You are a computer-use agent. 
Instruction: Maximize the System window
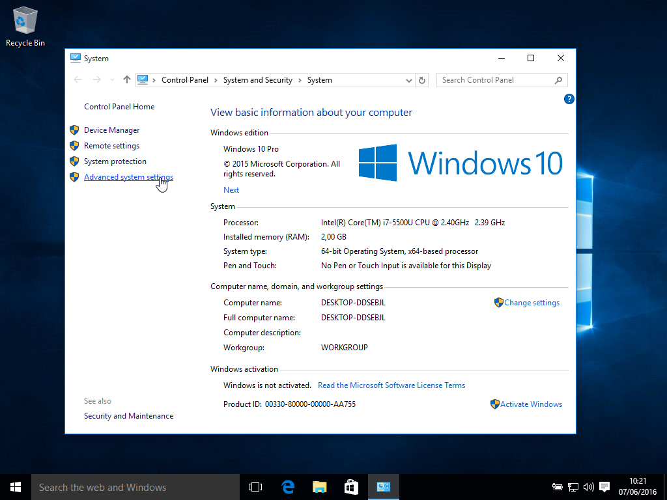point(531,58)
